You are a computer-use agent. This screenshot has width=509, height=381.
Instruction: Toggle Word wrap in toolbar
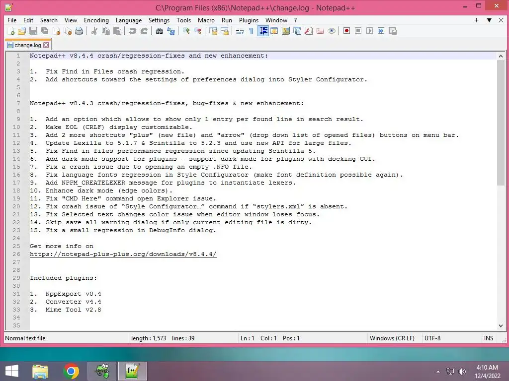[x=240, y=31]
